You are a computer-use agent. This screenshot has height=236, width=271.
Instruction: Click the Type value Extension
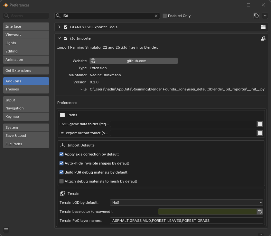pyautogui.click(x=98, y=68)
